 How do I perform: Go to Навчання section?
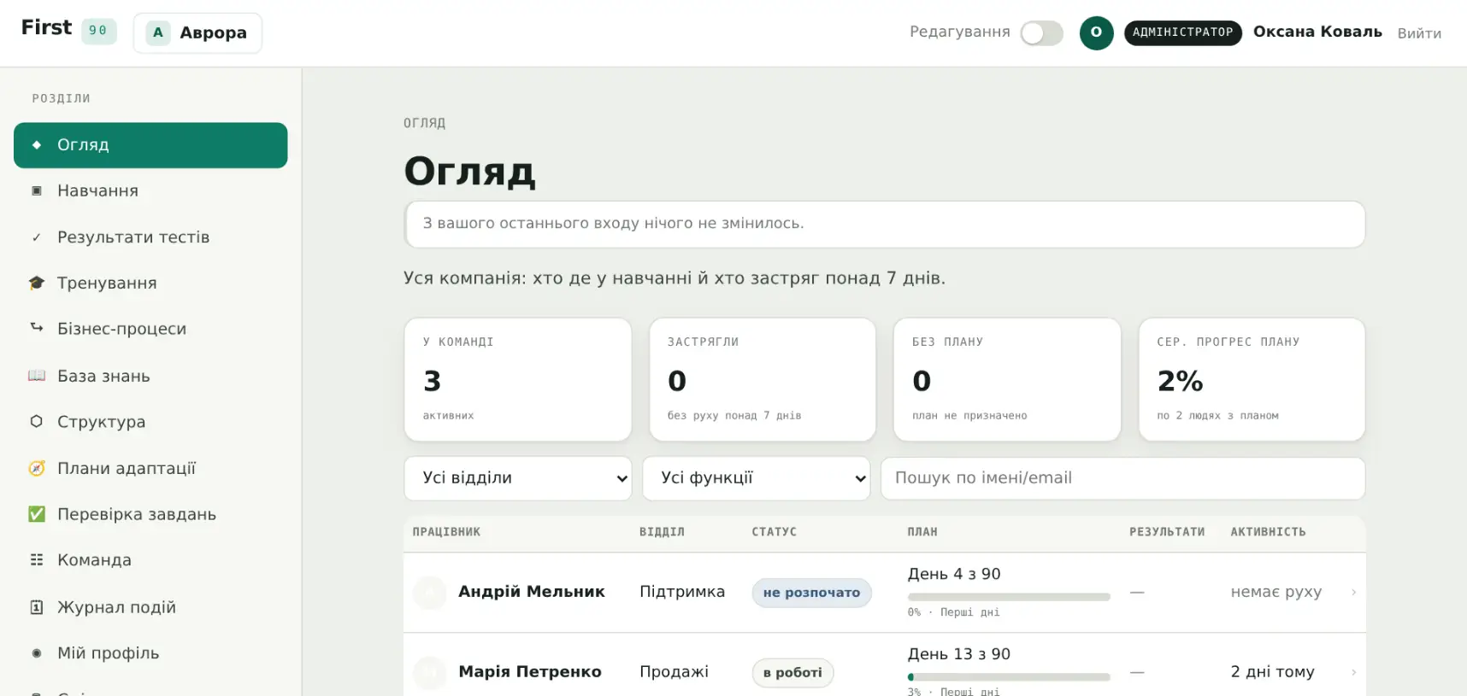pos(150,191)
